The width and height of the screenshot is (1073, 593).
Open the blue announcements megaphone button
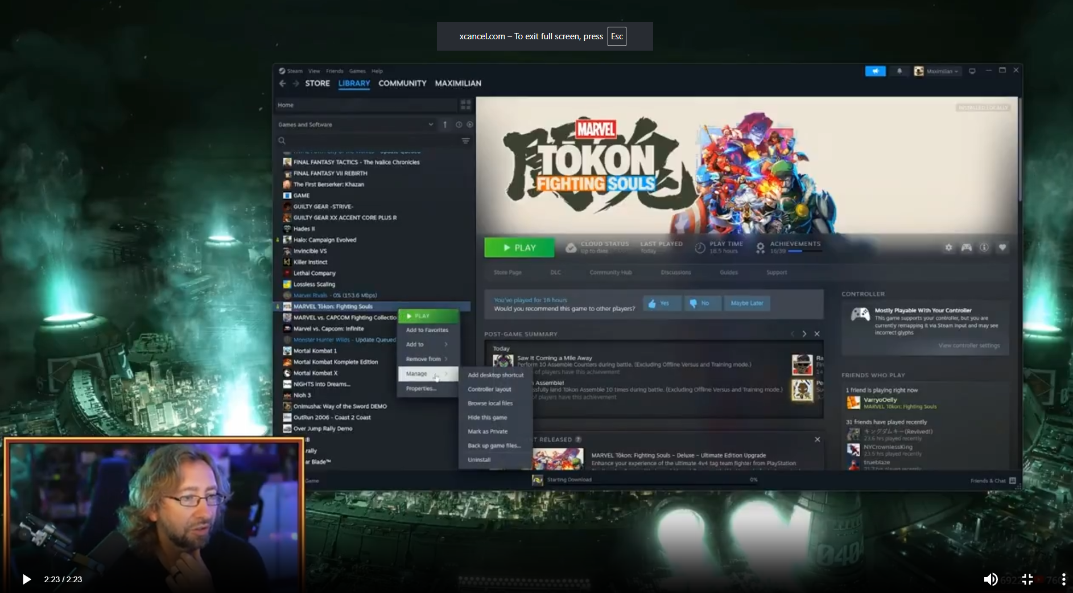point(875,71)
